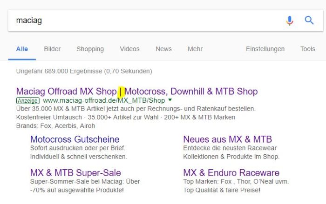This screenshot has width=326, height=204.
Task: Click the blue magnifier search icon
Action: coord(309,20)
